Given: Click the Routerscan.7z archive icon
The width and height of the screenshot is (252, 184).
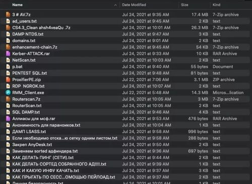Looking at the screenshot, I should 8,99.
